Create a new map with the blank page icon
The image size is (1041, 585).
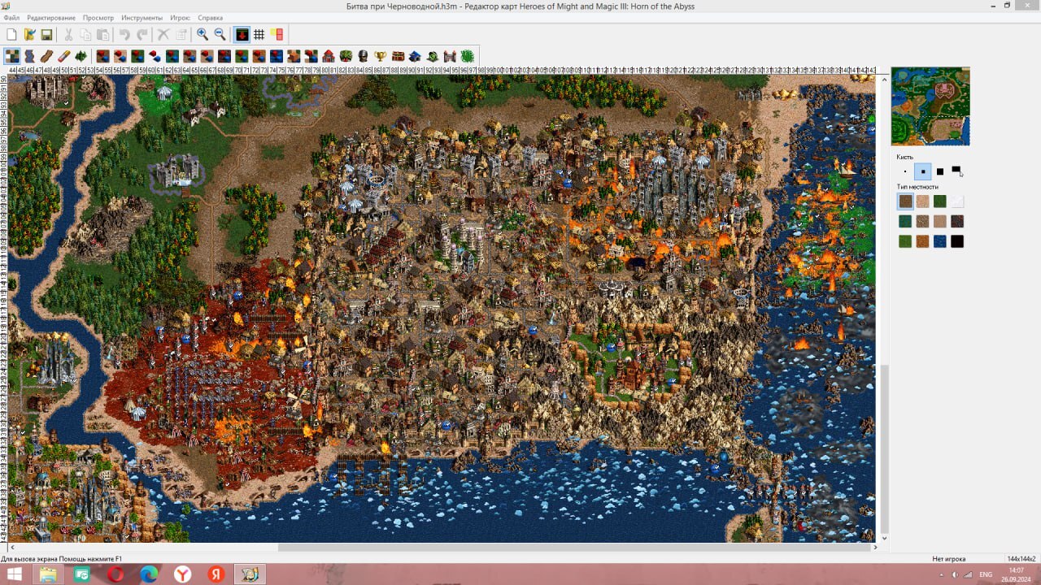click(x=11, y=34)
